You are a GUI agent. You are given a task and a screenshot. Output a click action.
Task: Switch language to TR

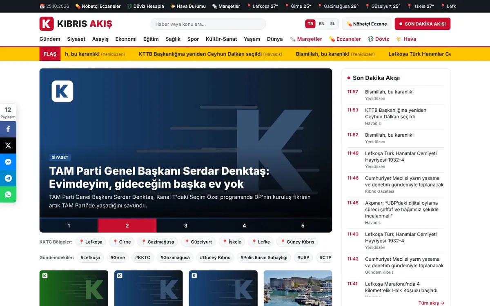pos(310,24)
